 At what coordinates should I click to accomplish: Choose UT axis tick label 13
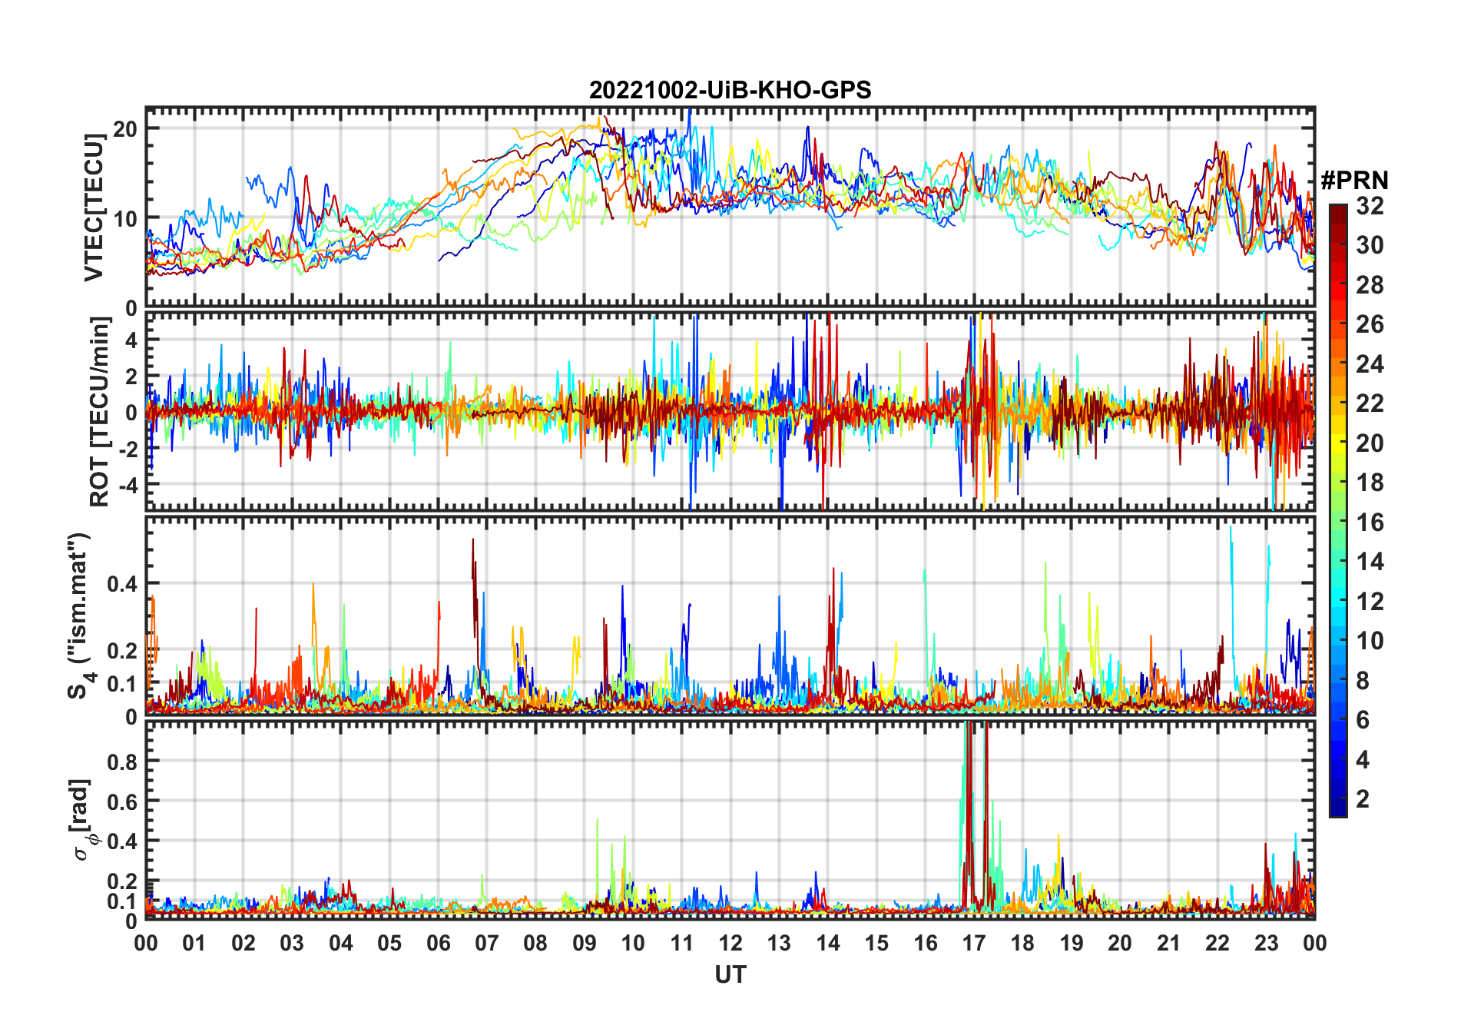tap(779, 943)
